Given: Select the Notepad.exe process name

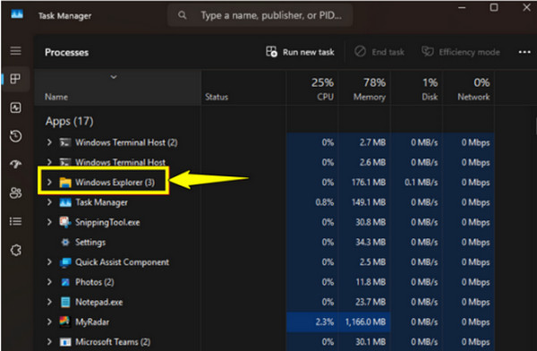Looking at the screenshot, I should (x=99, y=302).
